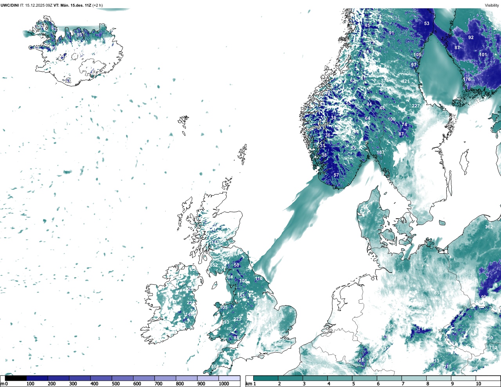
Task: Select the 2–3 km legend swatch
Action: [x=290, y=378]
